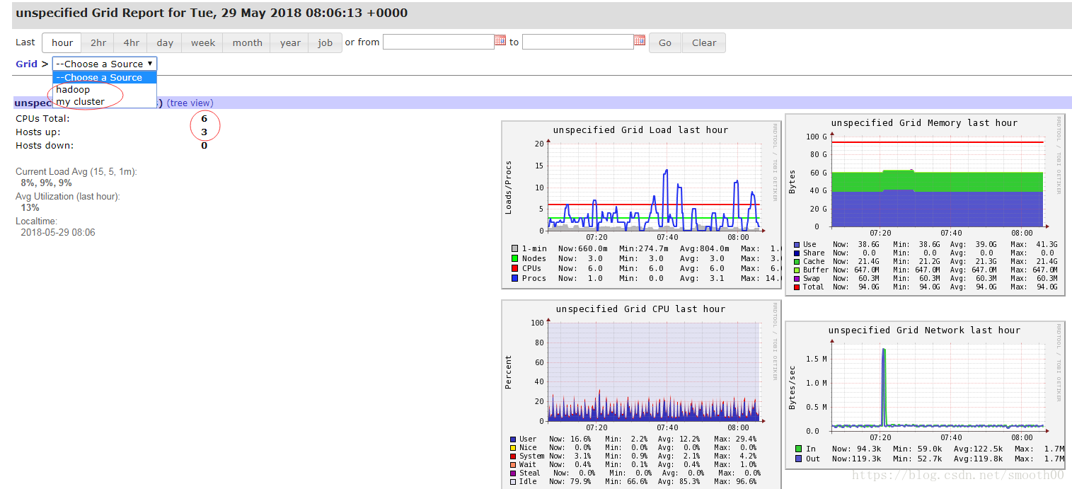Screen dimensions: 1072x489
Task: Open the calendar icon for the to date
Action: point(640,40)
